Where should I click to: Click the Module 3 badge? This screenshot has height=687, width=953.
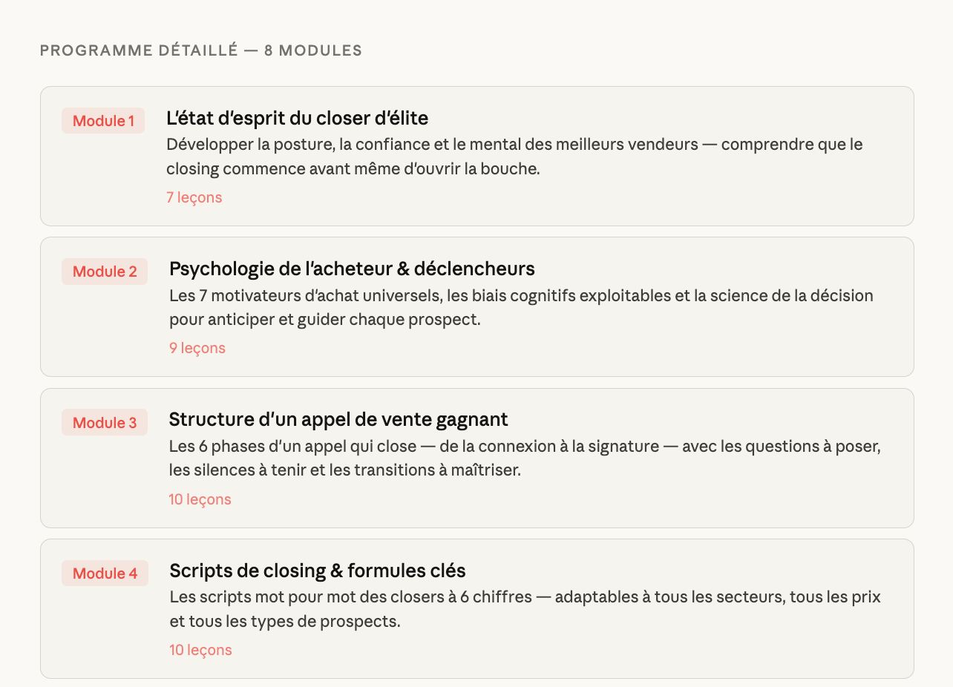[x=105, y=423]
